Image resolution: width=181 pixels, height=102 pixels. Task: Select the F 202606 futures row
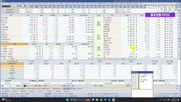click(47, 46)
